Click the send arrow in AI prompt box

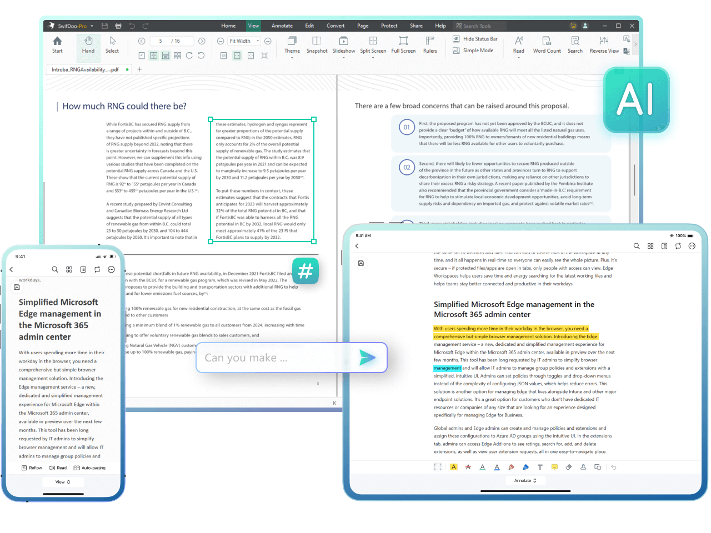367,358
